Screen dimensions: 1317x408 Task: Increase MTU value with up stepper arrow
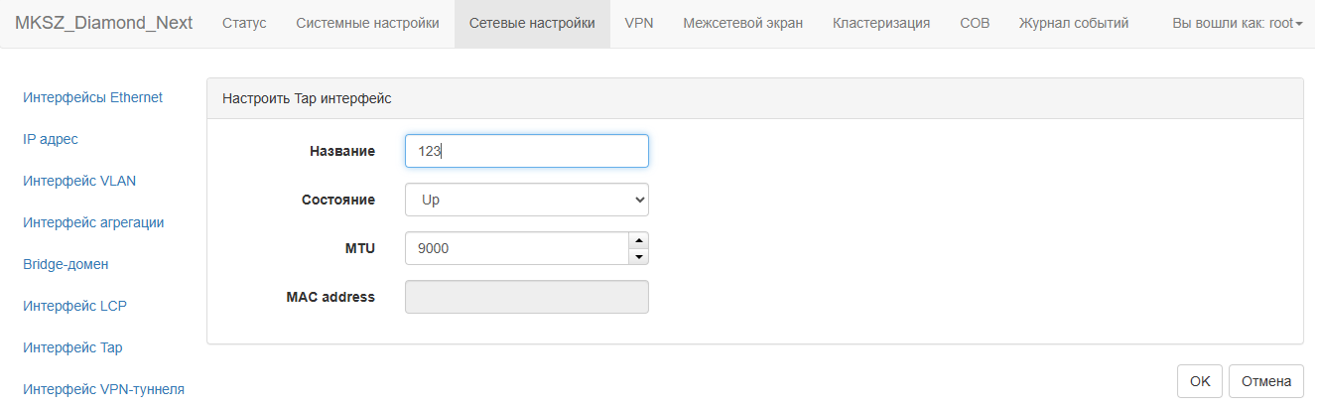click(639, 240)
